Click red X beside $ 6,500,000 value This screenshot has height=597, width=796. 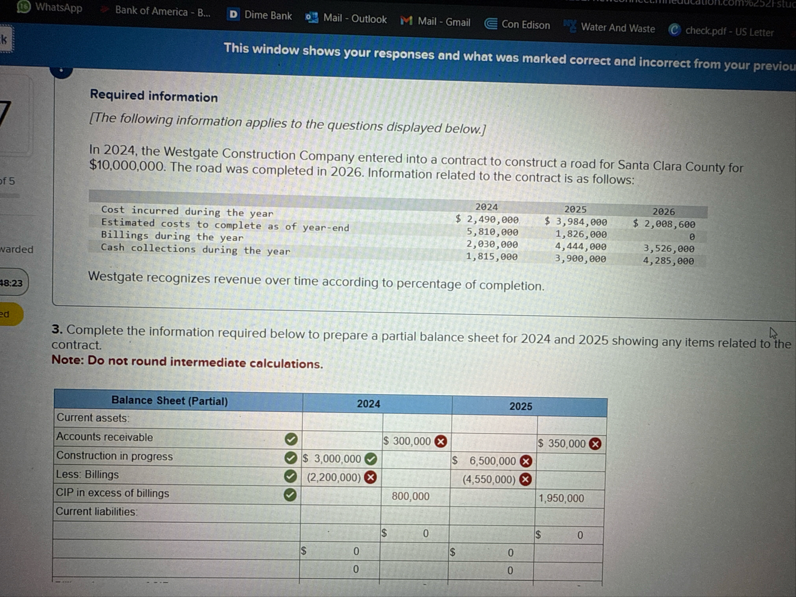[x=526, y=461]
